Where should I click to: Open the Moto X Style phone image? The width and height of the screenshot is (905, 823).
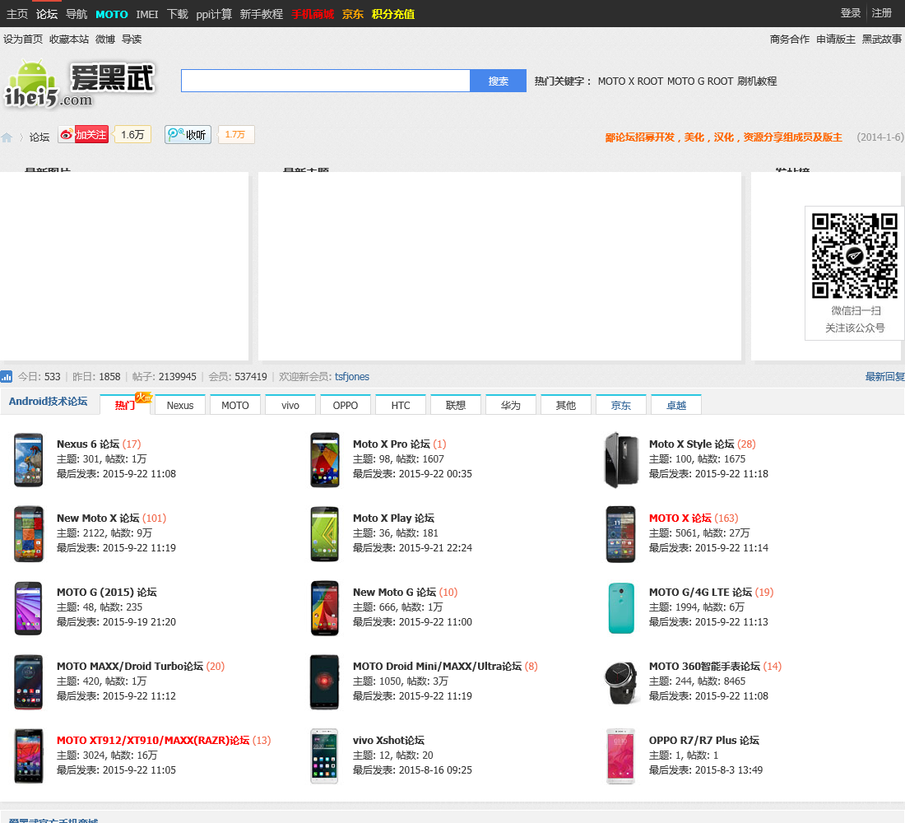pyautogui.click(x=621, y=460)
